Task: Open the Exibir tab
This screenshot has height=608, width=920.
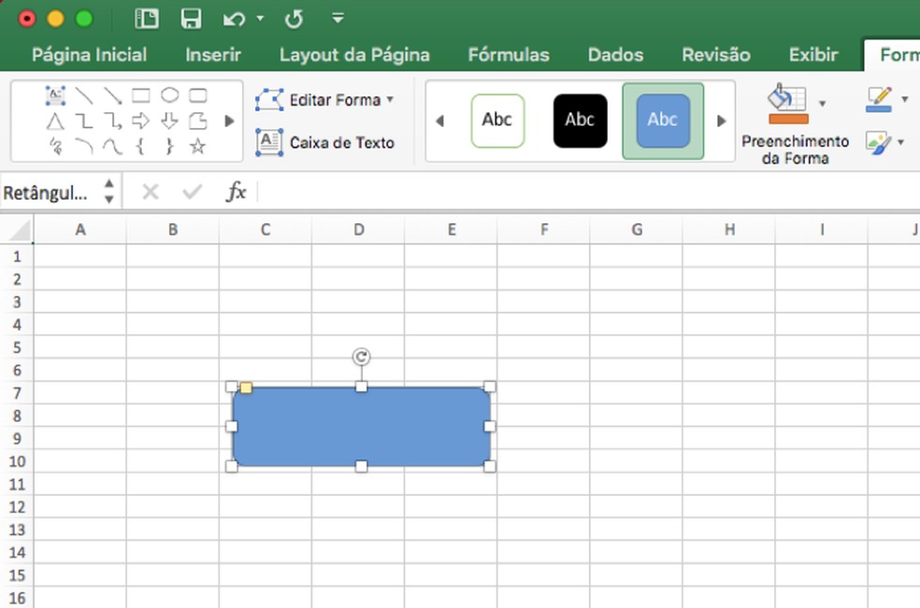Action: pos(813,54)
